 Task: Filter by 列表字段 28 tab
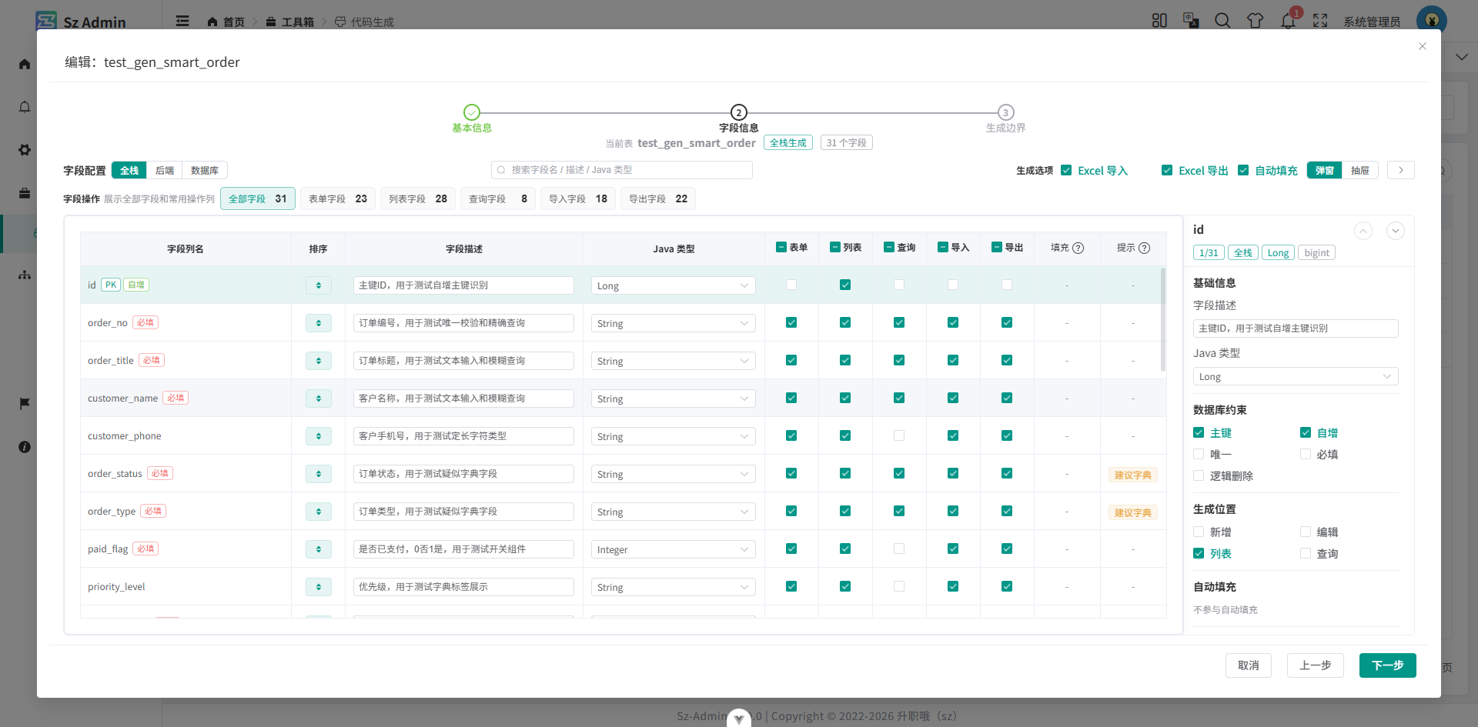pos(418,198)
